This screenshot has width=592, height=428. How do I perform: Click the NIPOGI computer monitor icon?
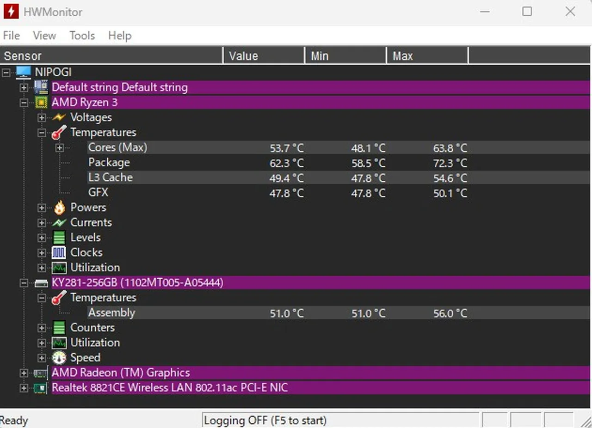(23, 73)
